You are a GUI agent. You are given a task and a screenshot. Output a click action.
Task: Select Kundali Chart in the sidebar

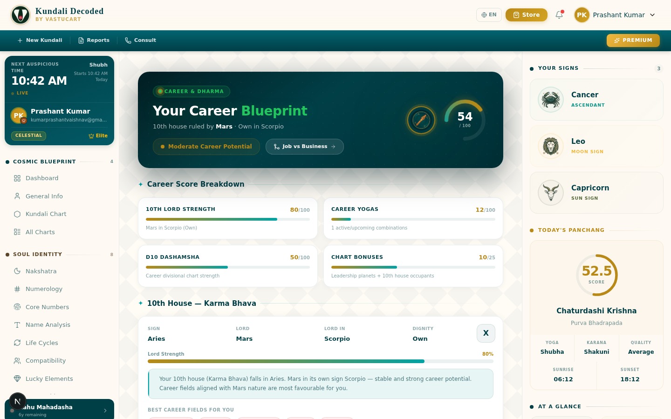46,214
